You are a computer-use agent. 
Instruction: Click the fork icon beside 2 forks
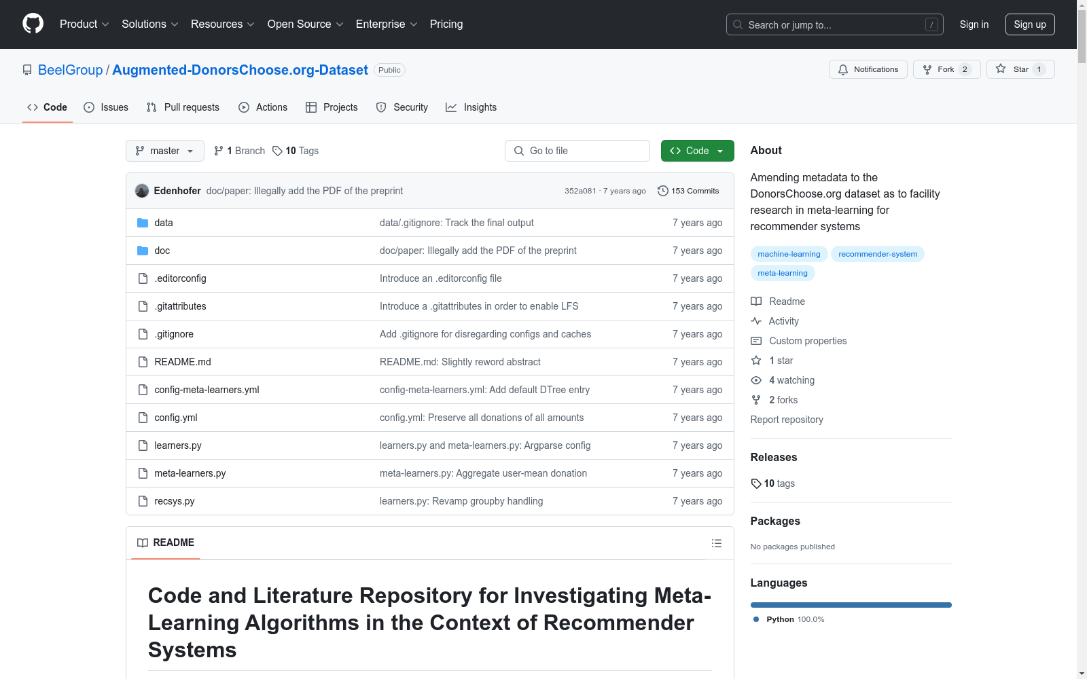point(756,400)
